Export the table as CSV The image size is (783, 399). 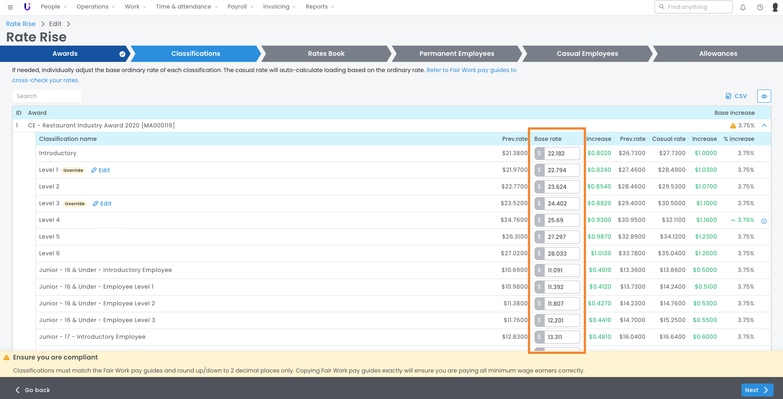coord(736,96)
